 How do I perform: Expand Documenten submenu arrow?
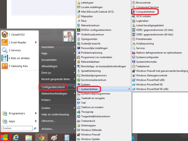pyautogui.click(x=74, y=60)
